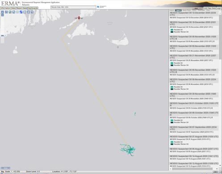This screenshot has width=222, height=174.
Task: Toggle the Geographic Search checkbox
Action: click(x=98, y=7)
